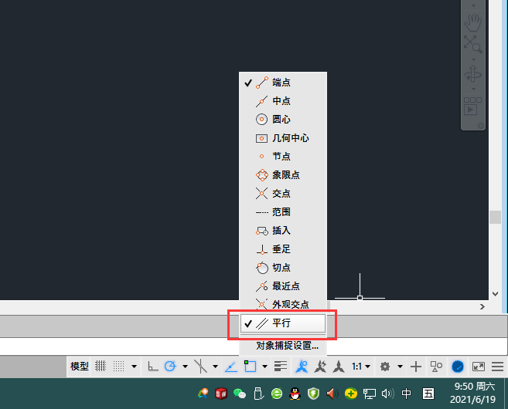508x409 pixels.
Task: Click the 五 Wubi input method indicator
Action: tap(428, 394)
